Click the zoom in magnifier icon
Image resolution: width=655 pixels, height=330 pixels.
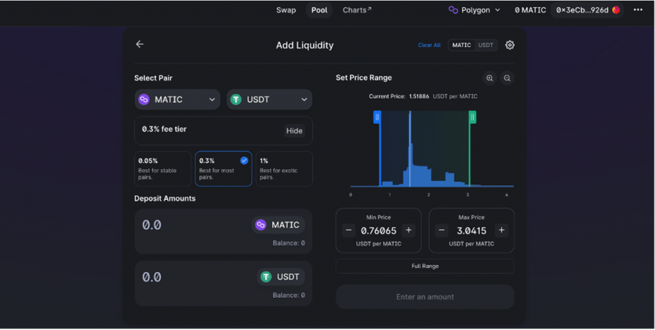point(489,78)
